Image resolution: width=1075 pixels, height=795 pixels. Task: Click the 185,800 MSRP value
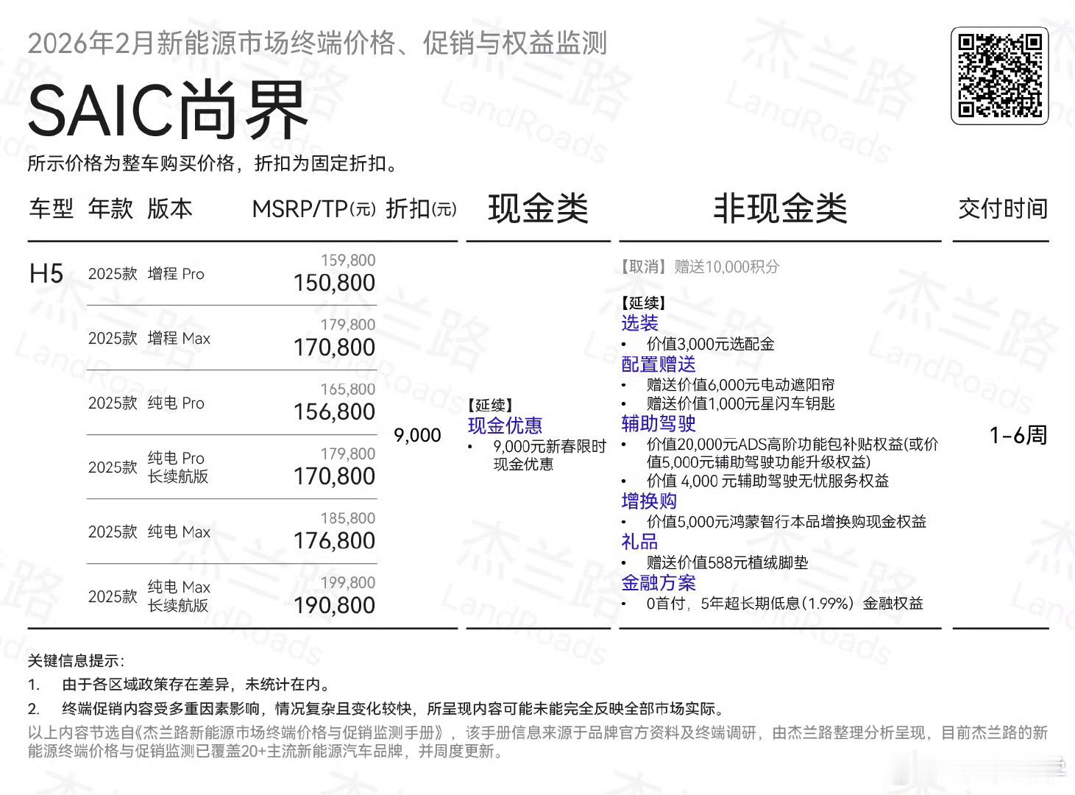[348, 518]
